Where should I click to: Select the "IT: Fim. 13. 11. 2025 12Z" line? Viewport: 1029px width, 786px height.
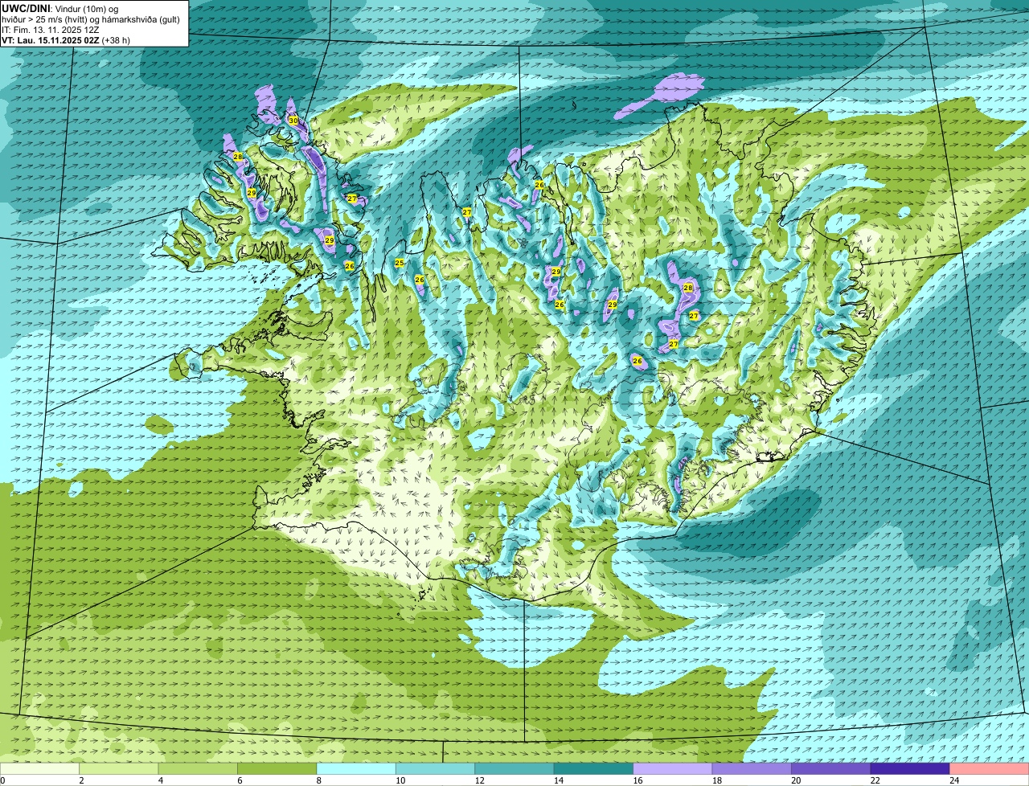(51, 29)
